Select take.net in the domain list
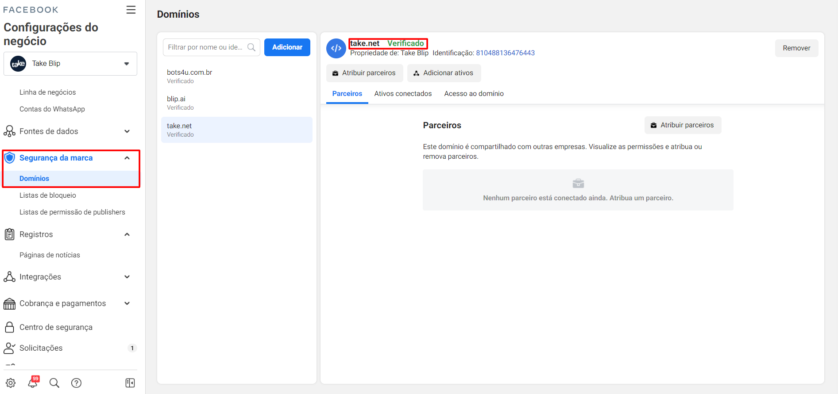838x394 pixels. pos(237,130)
